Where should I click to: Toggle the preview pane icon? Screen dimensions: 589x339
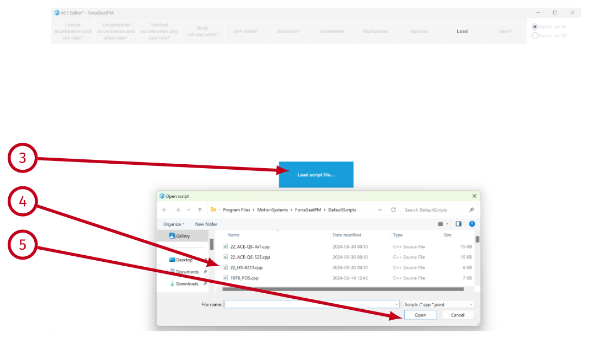[x=458, y=224]
